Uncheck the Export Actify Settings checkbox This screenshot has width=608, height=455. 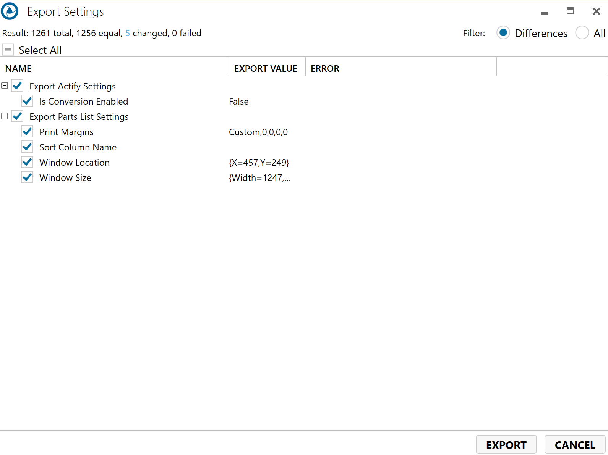pos(17,86)
